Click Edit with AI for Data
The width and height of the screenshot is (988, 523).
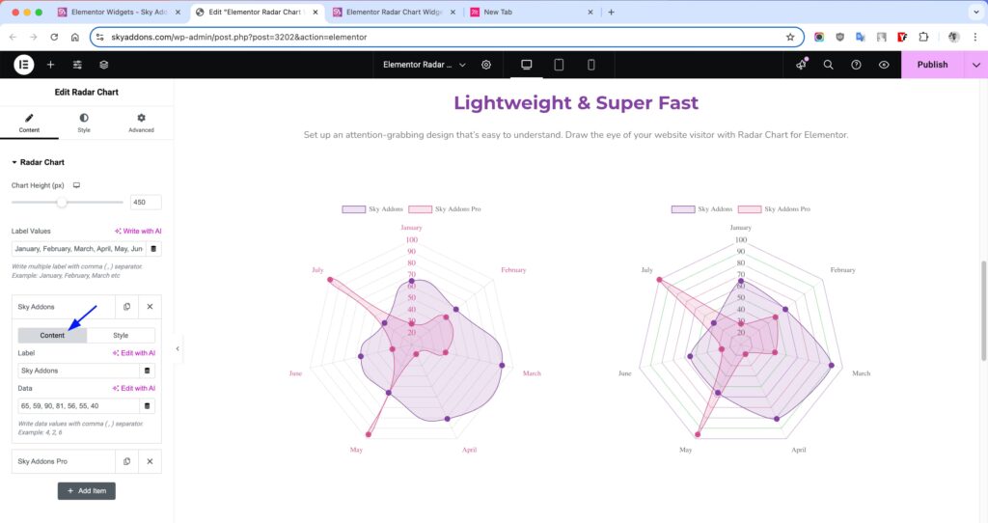(x=133, y=388)
